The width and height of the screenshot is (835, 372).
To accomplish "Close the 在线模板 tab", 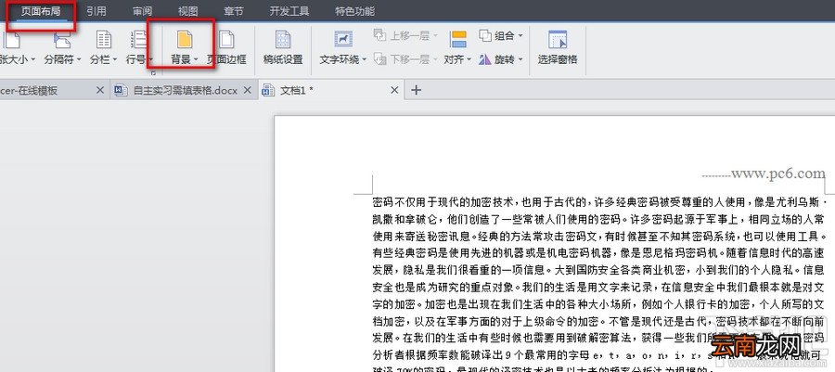I will (x=99, y=91).
